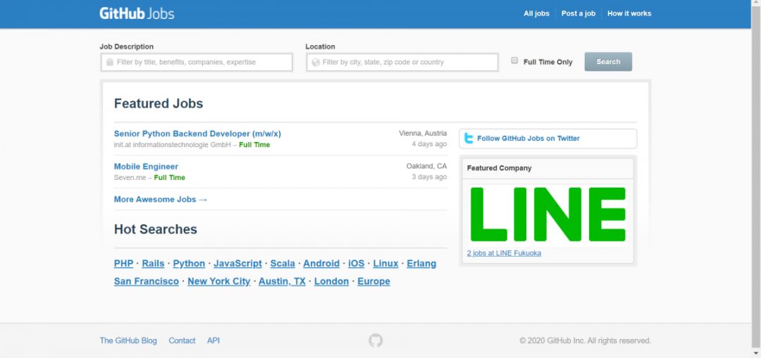The image size is (761, 358).
Task: Choose Scala hot search
Action: pyautogui.click(x=283, y=264)
